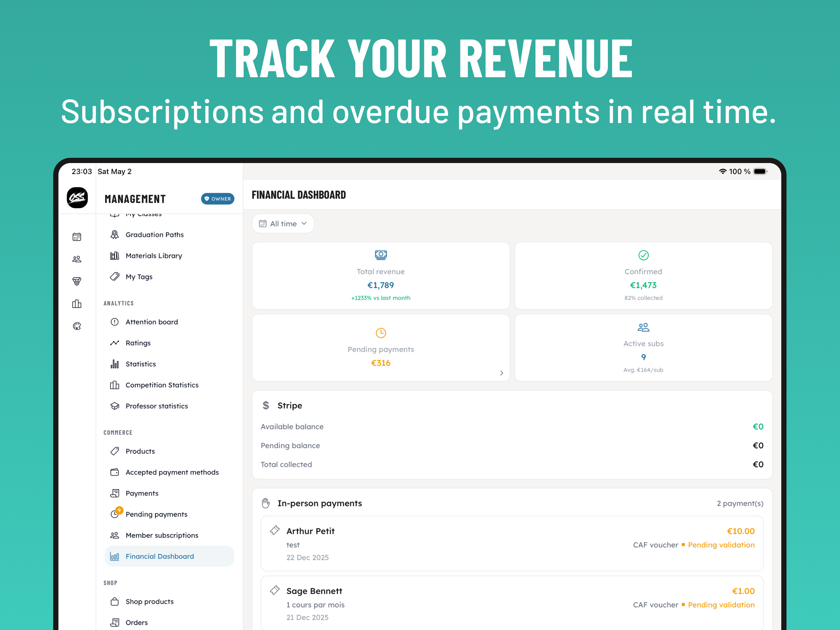This screenshot has width=840, height=630.
Task: Open Products in Commerce section
Action: click(169, 451)
